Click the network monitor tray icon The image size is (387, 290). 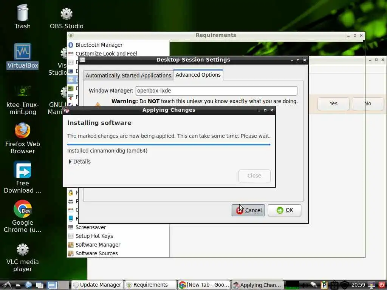pos(372,285)
